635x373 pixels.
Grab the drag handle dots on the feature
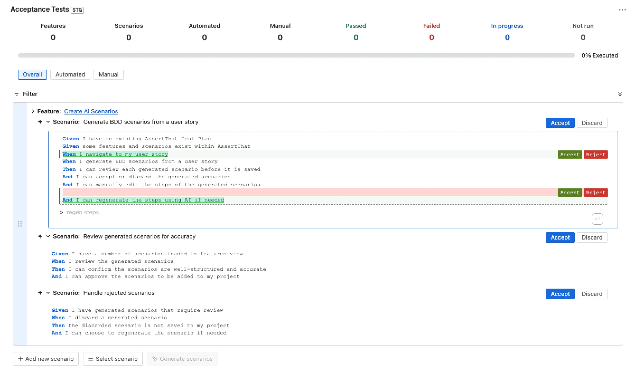[x=20, y=224]
